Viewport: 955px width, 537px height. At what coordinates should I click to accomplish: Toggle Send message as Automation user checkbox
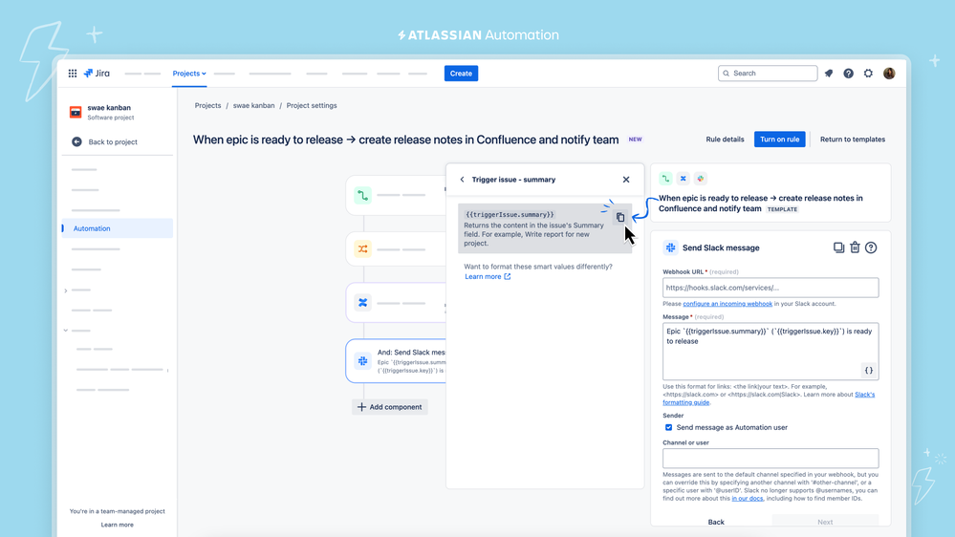pyautogui.click(x=669, y=427)
